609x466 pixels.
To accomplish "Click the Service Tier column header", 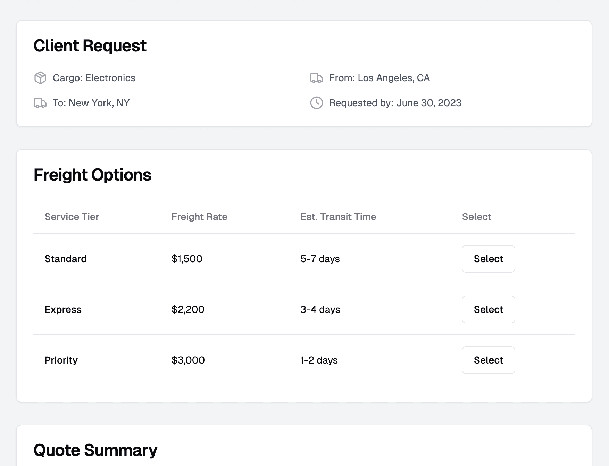I will (72, 217).
